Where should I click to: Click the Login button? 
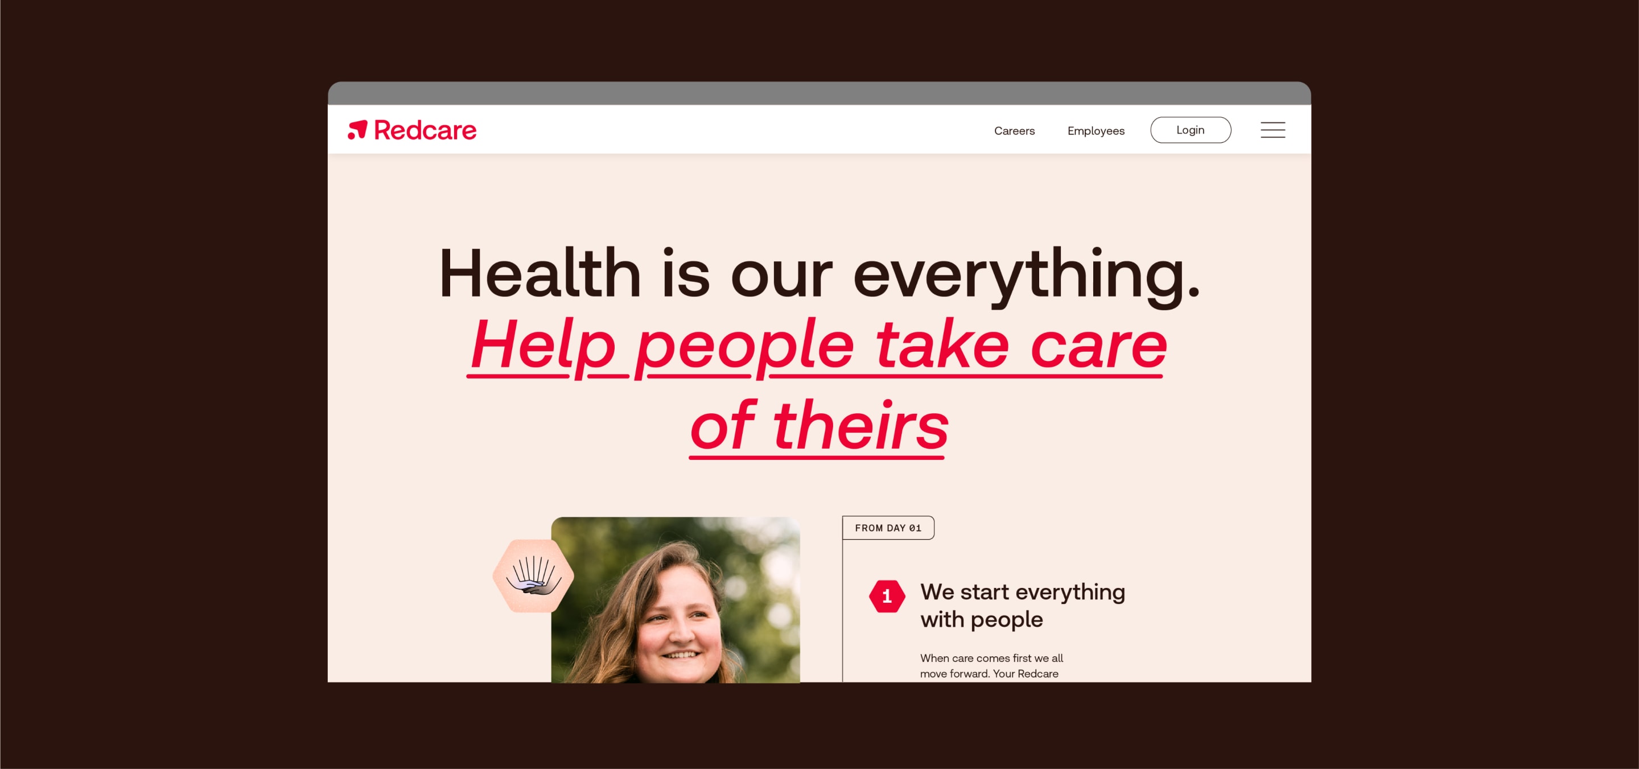pyautogui.click(x=1191, y=130)
